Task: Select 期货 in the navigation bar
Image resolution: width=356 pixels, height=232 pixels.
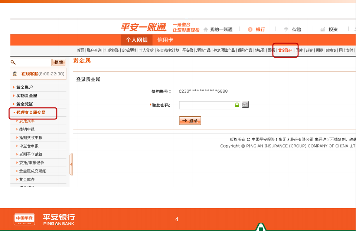Action: click(320, 50)
